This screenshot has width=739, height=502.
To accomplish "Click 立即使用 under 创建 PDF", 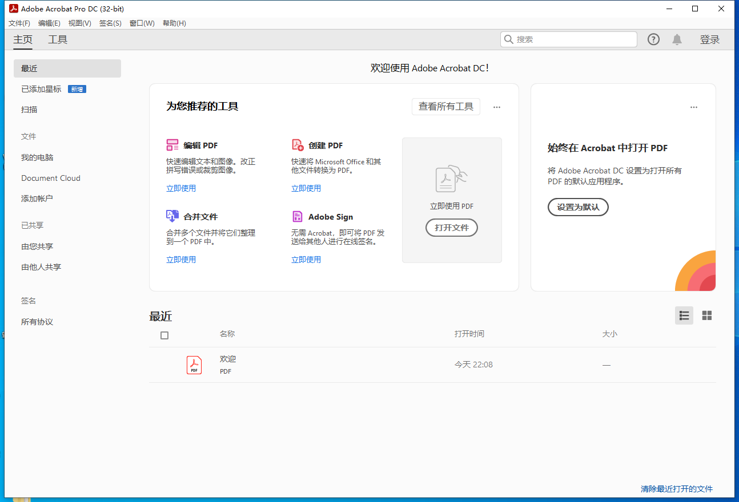I will (306, 188).
